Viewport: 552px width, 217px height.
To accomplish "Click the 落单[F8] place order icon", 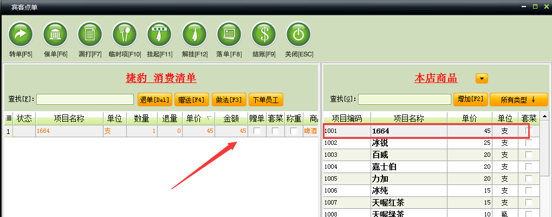I will 229,34.
